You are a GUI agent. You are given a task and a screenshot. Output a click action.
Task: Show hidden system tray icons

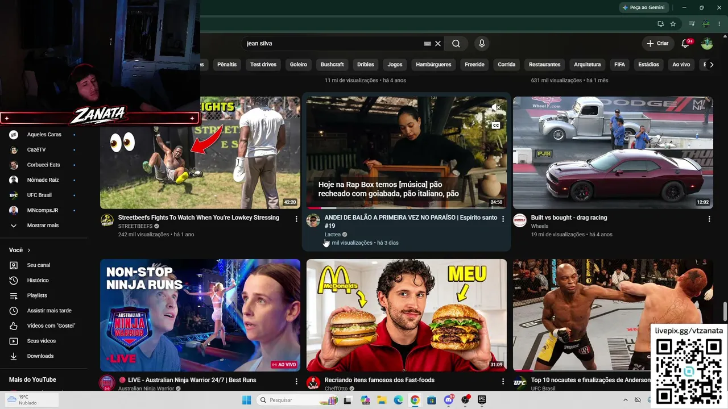[x=626, y=400]
